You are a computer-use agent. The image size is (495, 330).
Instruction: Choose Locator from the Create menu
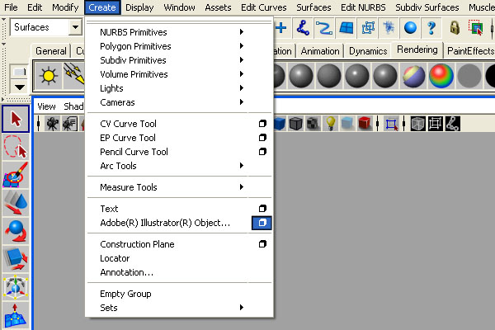click(115, 258)
